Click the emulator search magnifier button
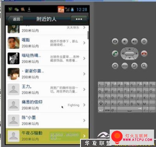 point(144,66)
